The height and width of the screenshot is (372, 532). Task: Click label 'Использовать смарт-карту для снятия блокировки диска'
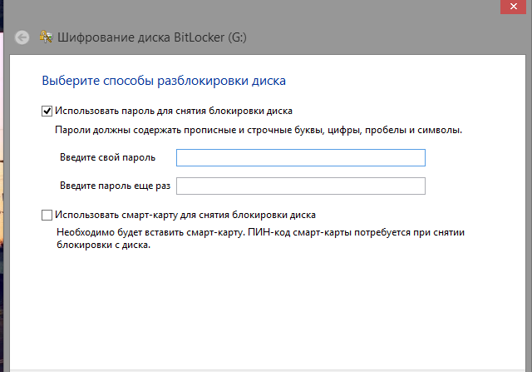click(185, 215)
